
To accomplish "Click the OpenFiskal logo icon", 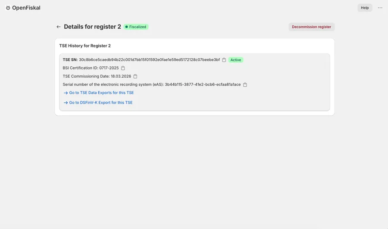I will [x=8, y=8].
